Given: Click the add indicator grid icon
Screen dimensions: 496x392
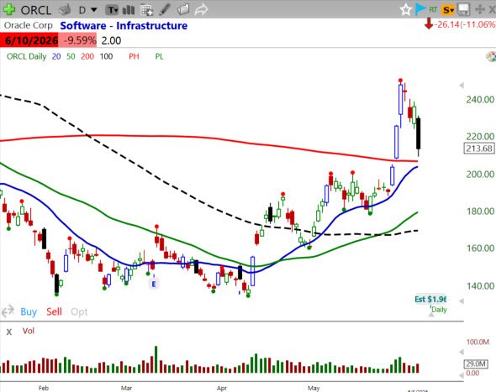Looking at the screenshot, I should coord(147,10).
